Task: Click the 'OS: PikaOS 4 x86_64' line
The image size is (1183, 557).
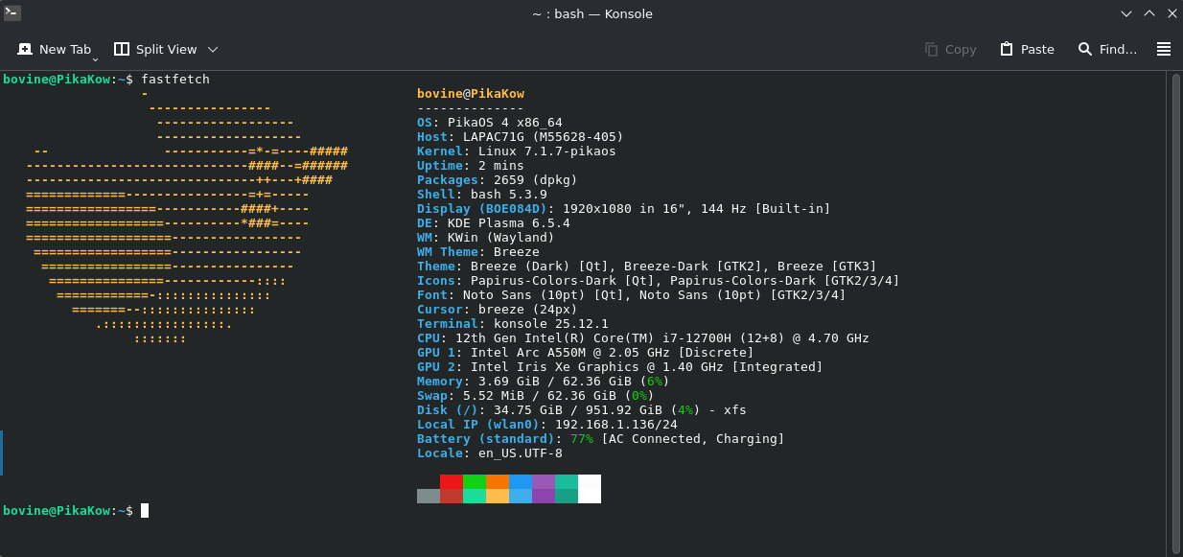Action: click(x=490, y=123)
